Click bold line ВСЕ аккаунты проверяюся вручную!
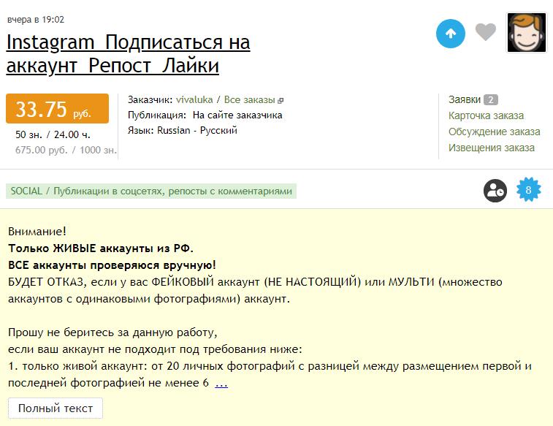This screenshot has width=553, height=426. pyautogui.click(x=112, y=265)
